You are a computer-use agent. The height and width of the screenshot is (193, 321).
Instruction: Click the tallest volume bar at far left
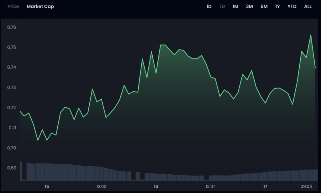pos(21,171)
